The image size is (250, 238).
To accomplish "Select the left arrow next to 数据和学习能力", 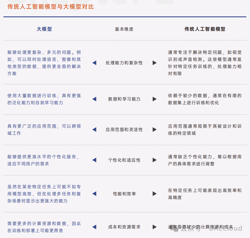I will pos(94,99).
